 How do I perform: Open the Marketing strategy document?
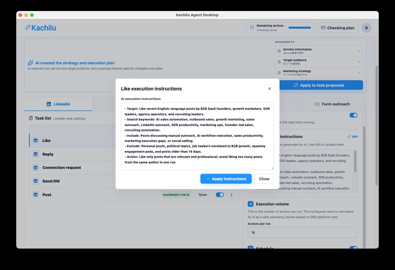(x=319, y=73)
